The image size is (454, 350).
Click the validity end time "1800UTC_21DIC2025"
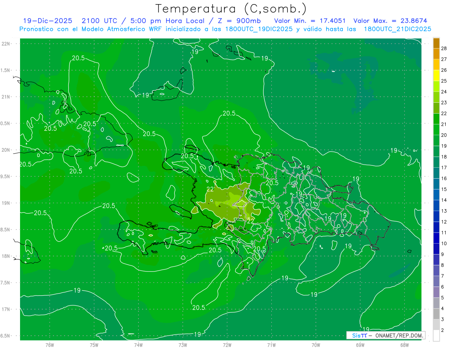397,29
